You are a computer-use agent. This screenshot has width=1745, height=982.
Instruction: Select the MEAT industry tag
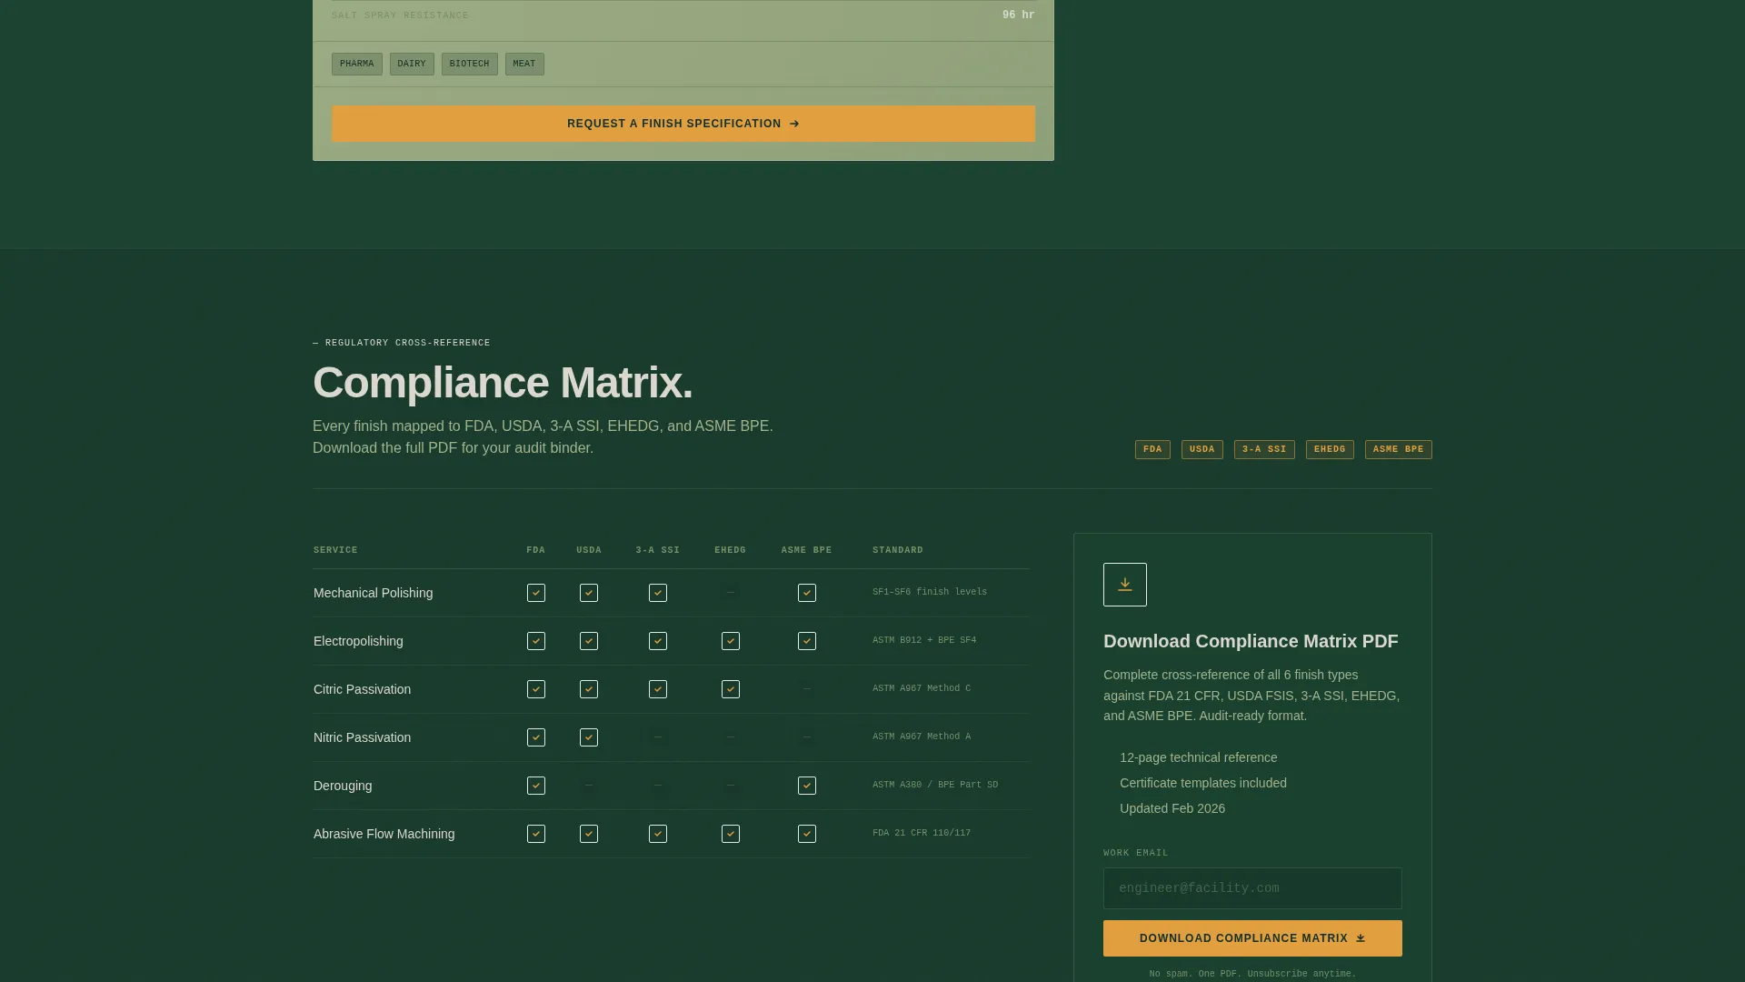pyautogui.click(x=524, y=64)
